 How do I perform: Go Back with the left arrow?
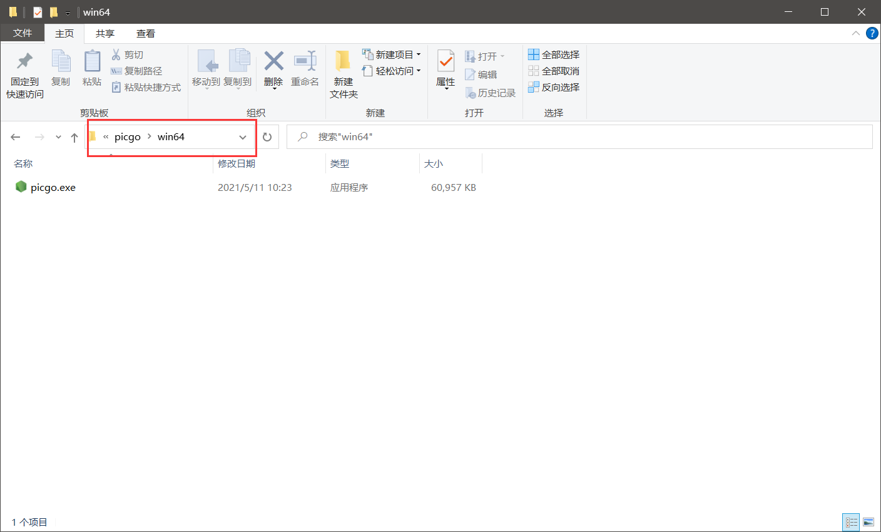pyautogui.click(x=16, y=137)
